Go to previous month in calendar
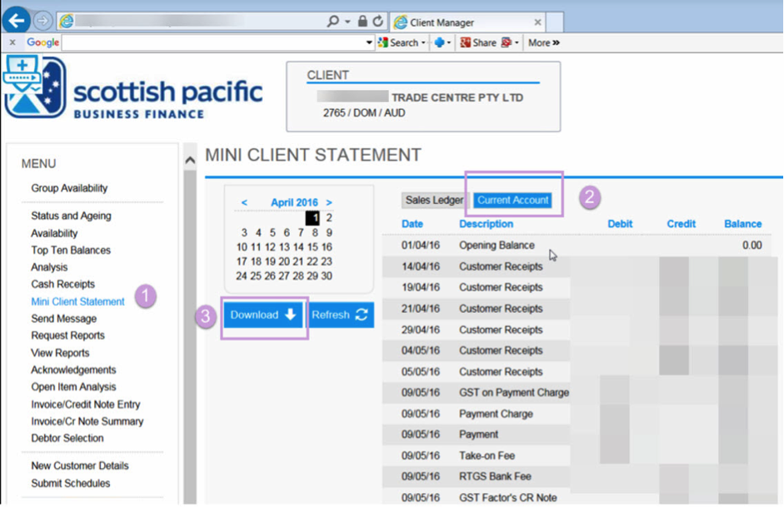Image resolution: width=784 pixels, height=507 pixels. (244, 202)
